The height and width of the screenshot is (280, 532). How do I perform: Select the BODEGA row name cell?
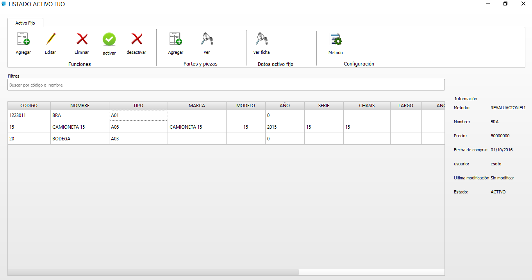tap(80, 139)
